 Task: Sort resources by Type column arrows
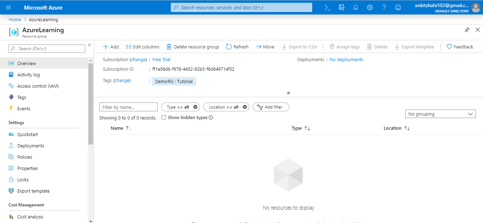[x=307, y=128]
